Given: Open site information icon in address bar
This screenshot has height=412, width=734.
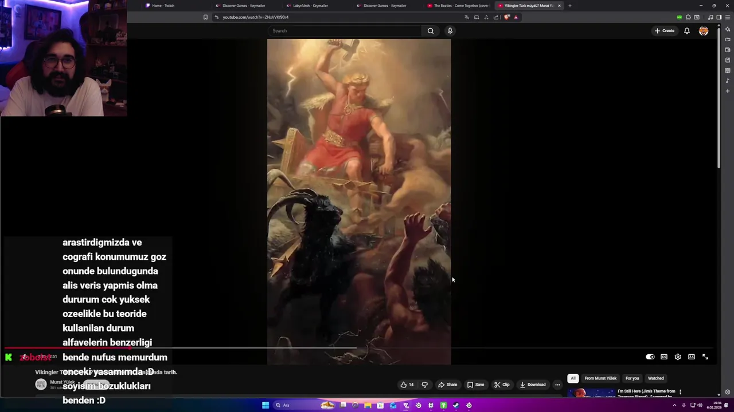Looking at the screenshot, I should pos(216,17).
